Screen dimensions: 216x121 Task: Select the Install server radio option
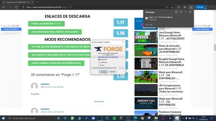(x=99, y=63)
